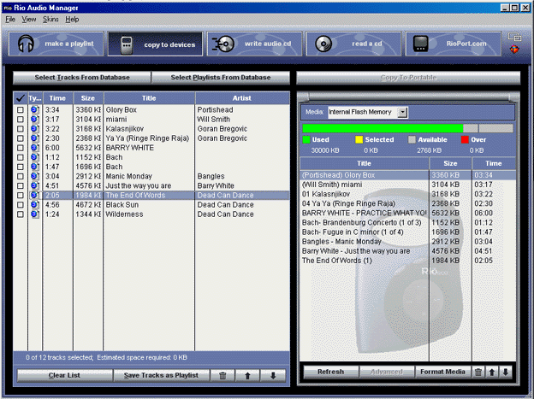Click Select Tracks From Database
Screen dimensions: 534x399
(x=82, y=78)
